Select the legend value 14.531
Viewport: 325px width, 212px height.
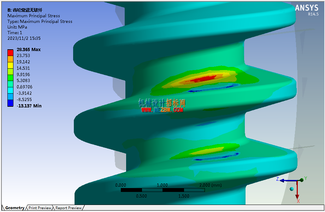coord(23,68)
